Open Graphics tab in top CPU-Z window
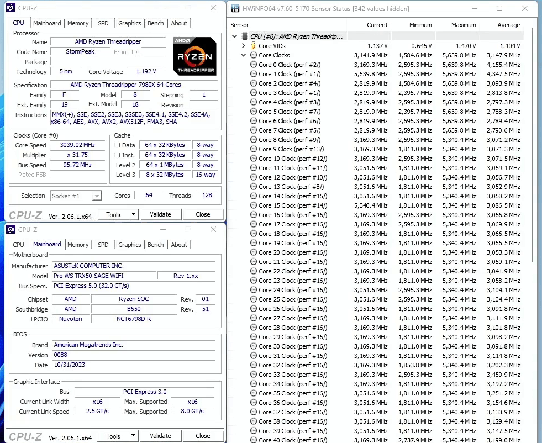Viewport: 542px width, 443px height. [x=130, y=23]
